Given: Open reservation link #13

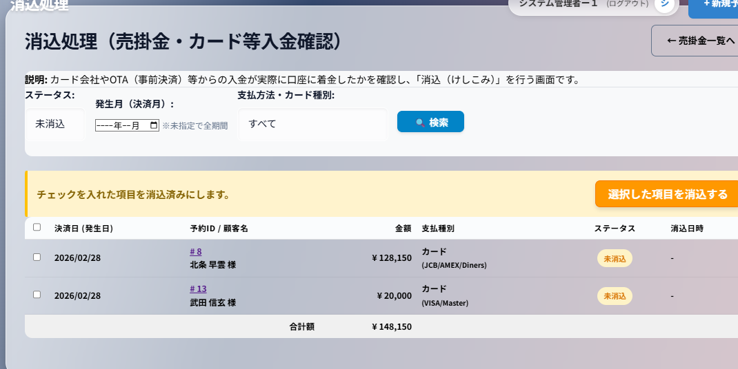Looking at the screenshot, I should point(198,288).
